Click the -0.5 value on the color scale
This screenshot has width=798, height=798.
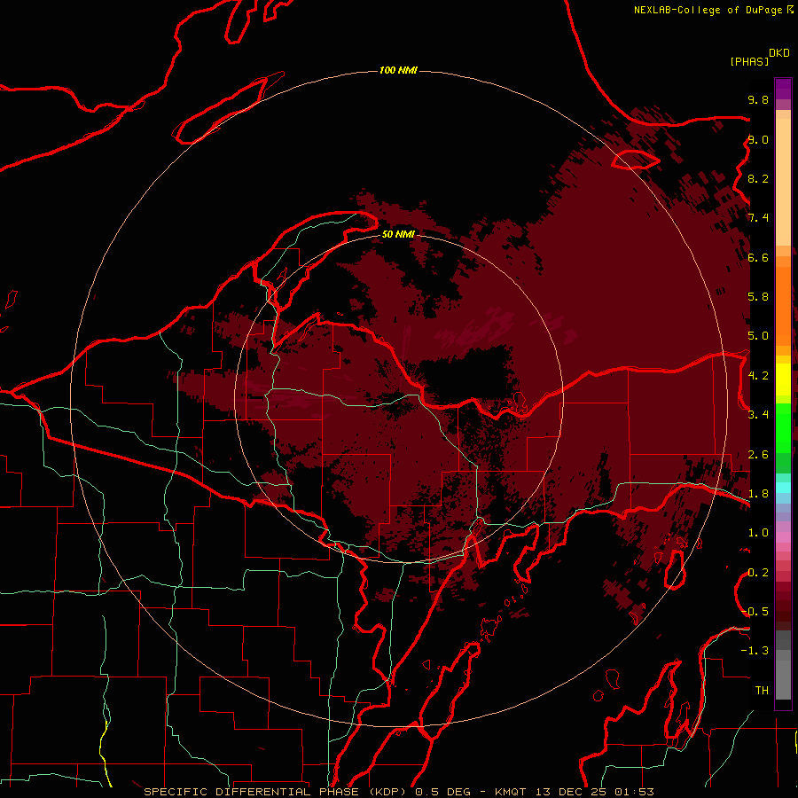755,611
